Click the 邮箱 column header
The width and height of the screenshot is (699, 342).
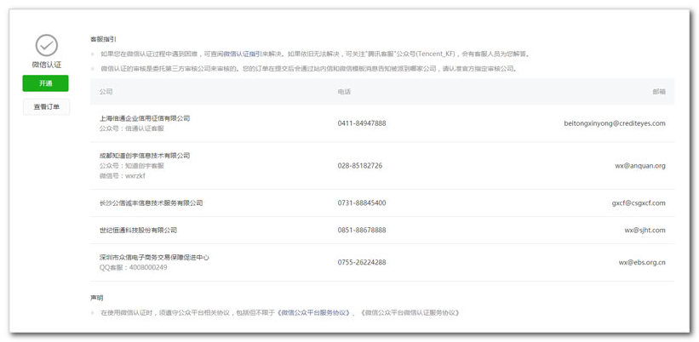point(658,91)
